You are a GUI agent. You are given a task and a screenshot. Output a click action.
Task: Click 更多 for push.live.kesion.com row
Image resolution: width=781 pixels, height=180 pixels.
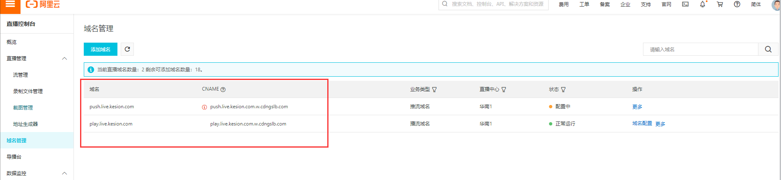[637, 107]
